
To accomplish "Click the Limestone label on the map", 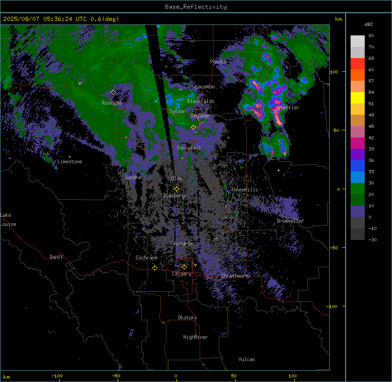I will (x=70, y=162).
